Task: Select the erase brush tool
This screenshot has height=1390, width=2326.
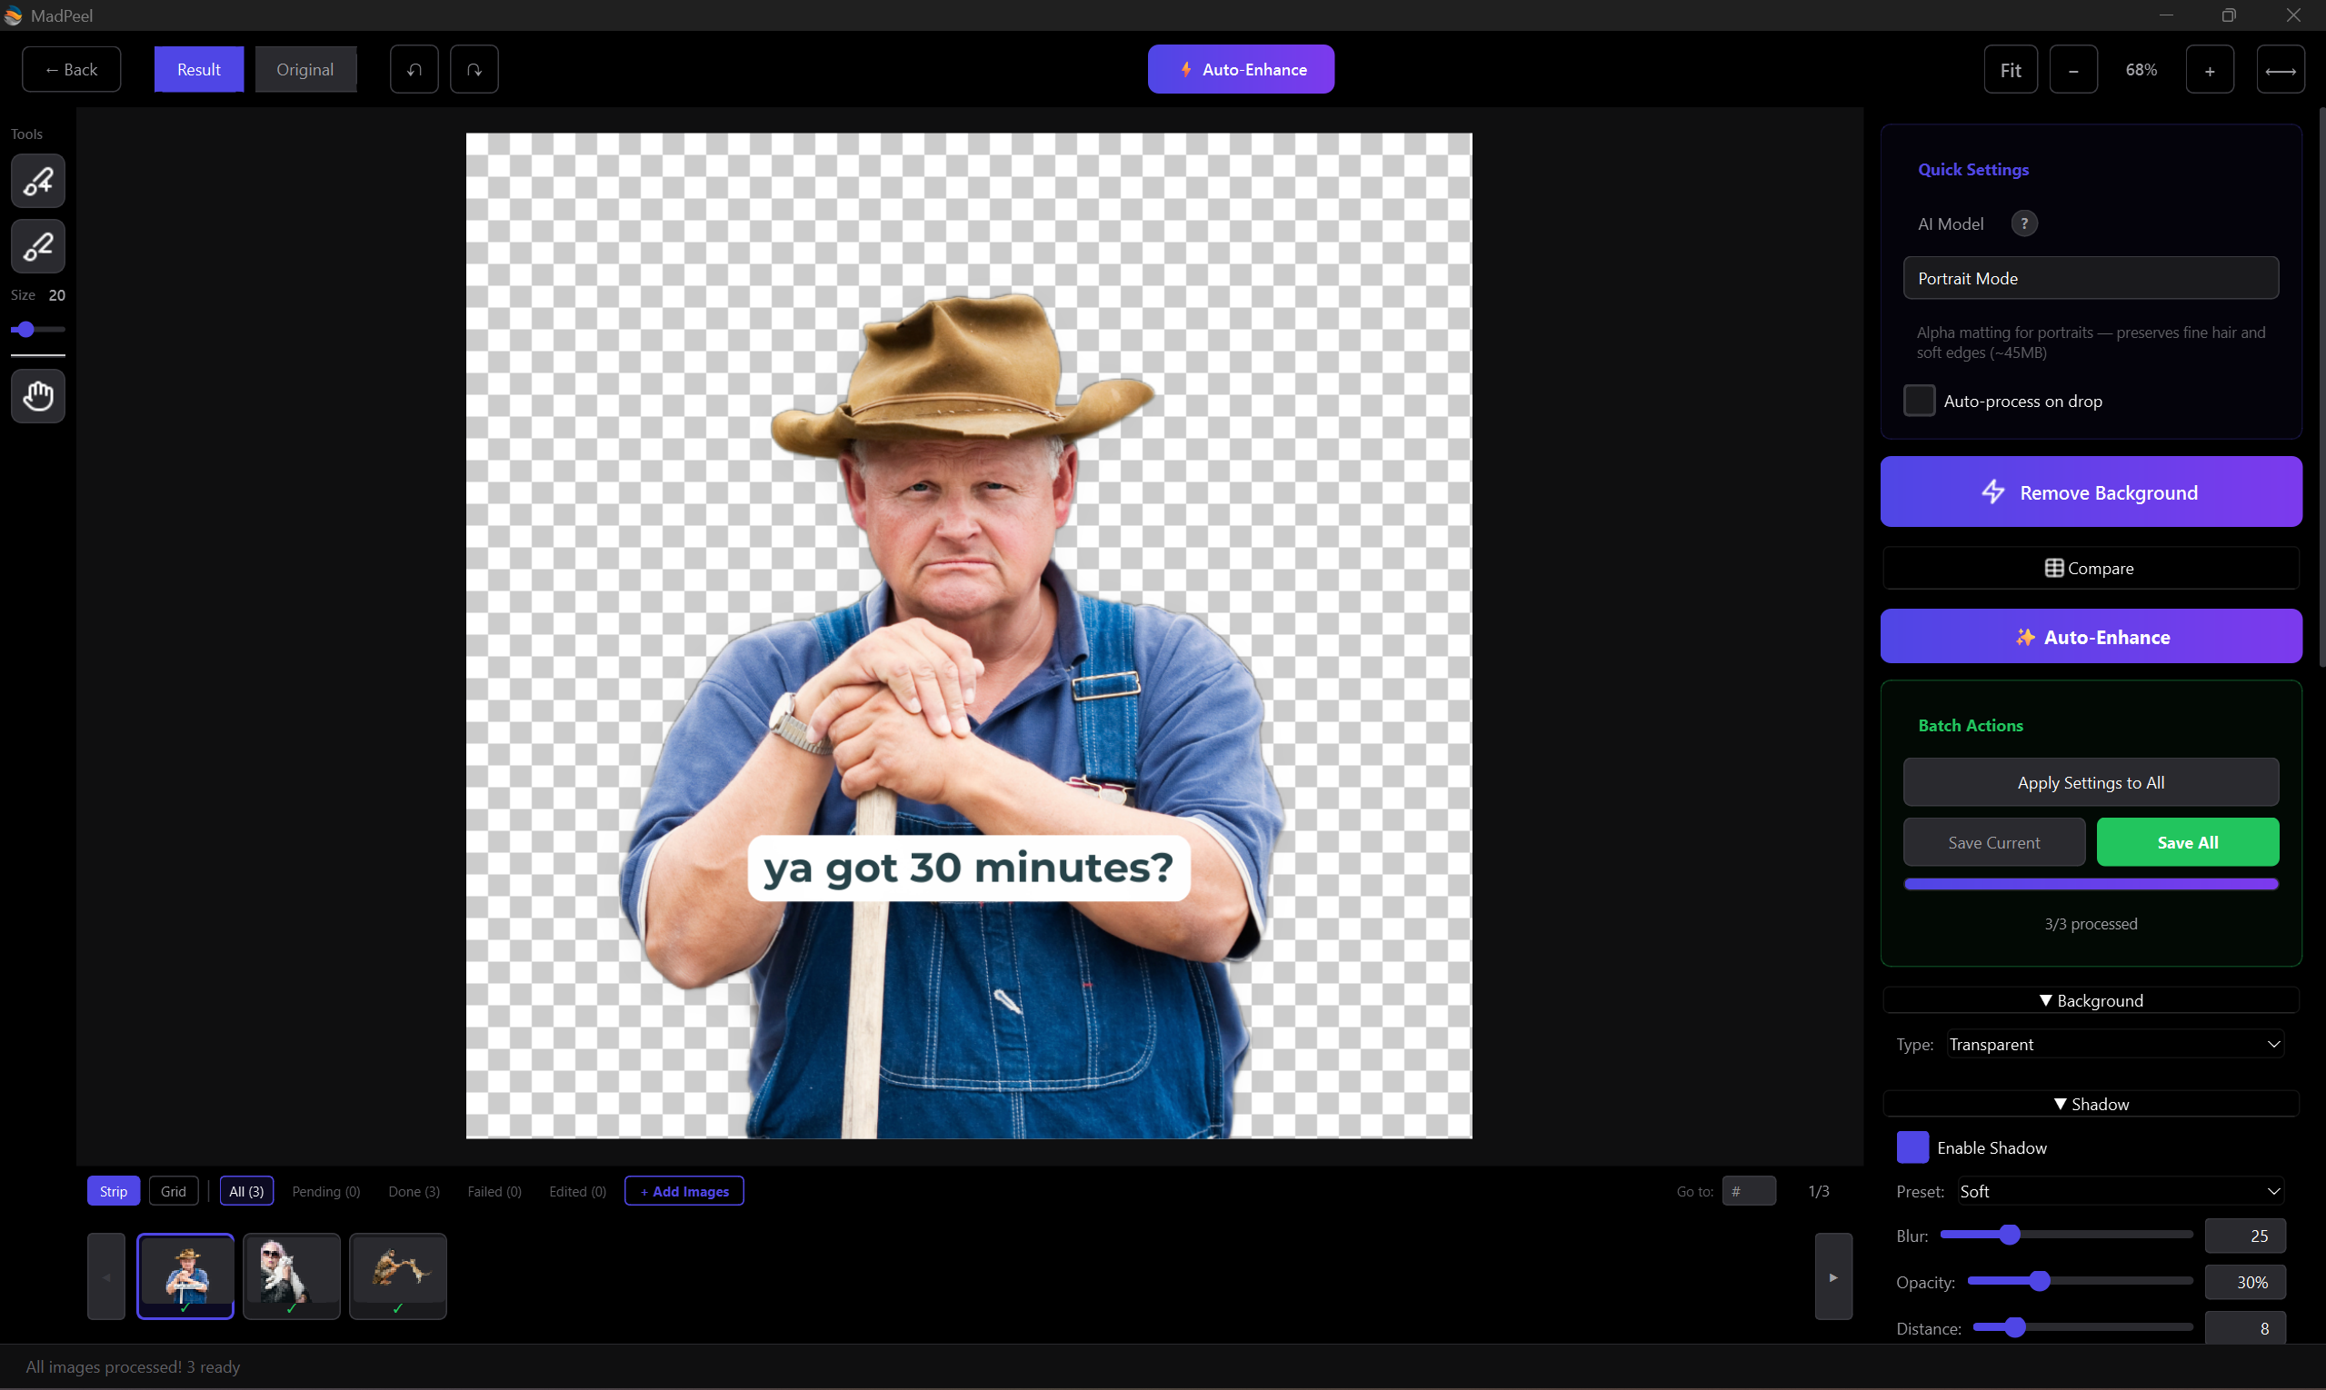Action: (37, 246)
